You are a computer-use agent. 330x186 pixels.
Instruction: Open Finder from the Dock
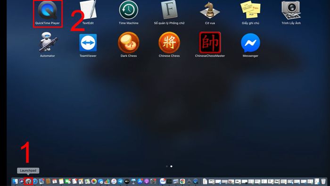[x=15, y=181]
